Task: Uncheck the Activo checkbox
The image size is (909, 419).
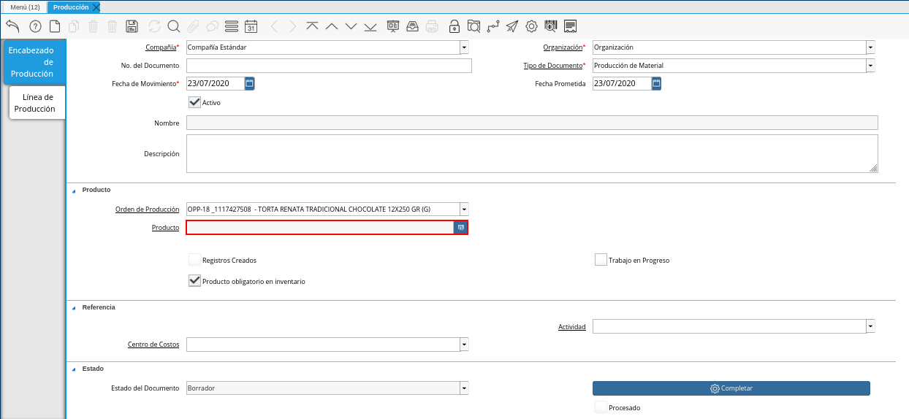Action: coord(194,102)
